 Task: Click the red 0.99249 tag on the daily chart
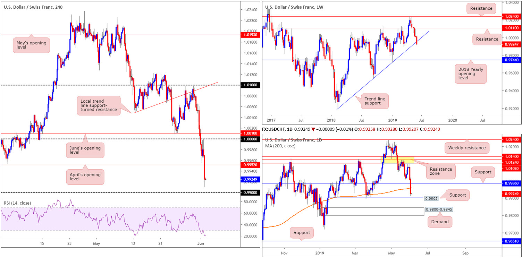point(512,194)
